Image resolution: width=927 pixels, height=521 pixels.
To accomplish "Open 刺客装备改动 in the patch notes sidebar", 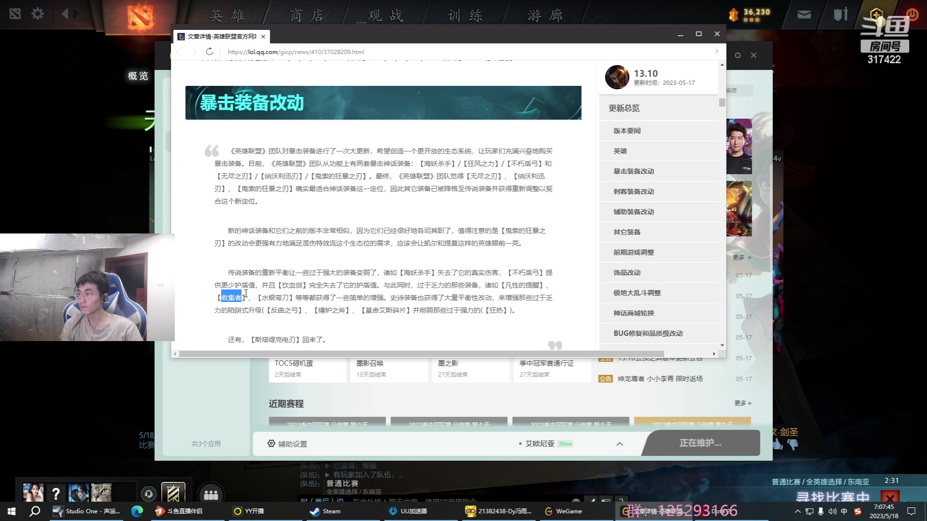I will (x=633, y=191).
